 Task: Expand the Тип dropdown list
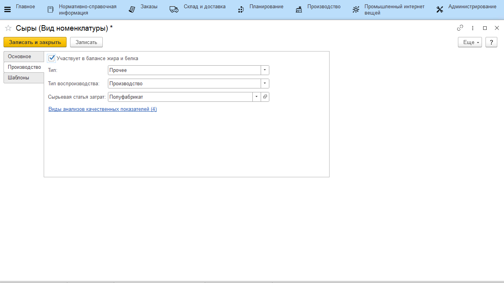click(265, 70)
